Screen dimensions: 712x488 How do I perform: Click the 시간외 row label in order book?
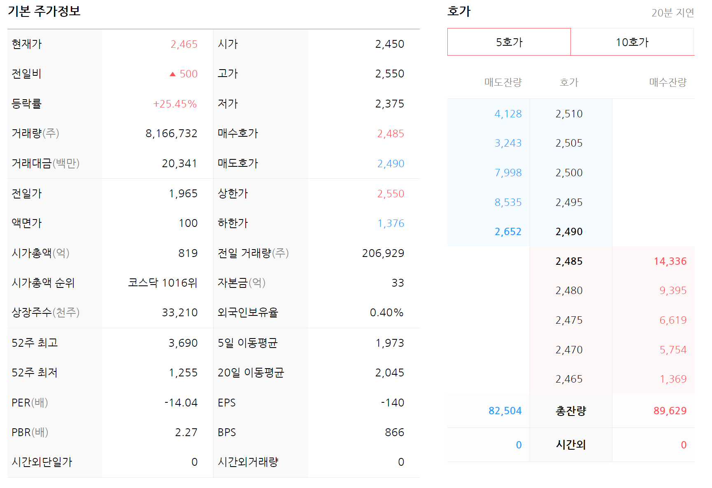pyautogui.click(x=571, y=445)
